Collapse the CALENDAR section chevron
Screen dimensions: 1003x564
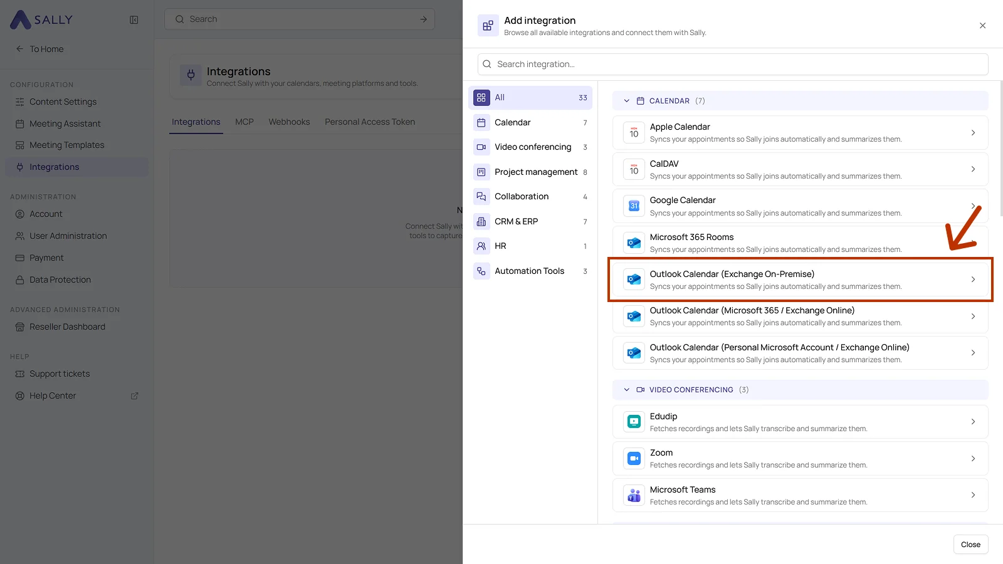(626, 101)
